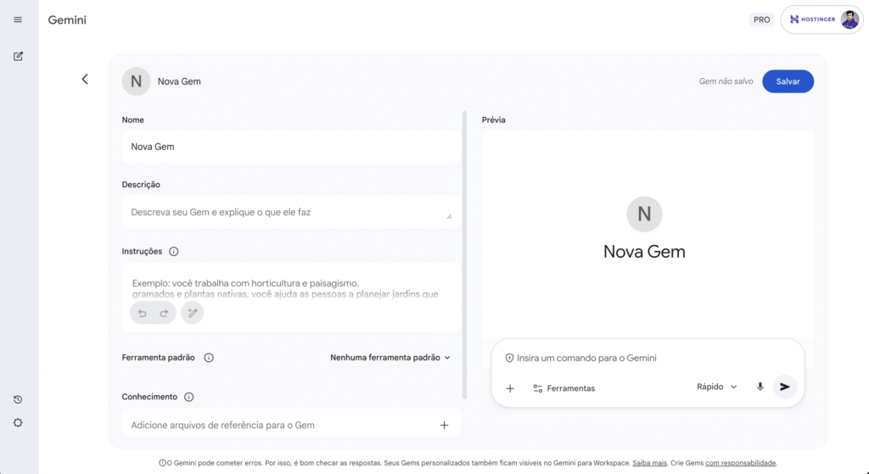Send the preview prompt
The image size is (869, 474).
pyautogui.click(x=785, y=387)
